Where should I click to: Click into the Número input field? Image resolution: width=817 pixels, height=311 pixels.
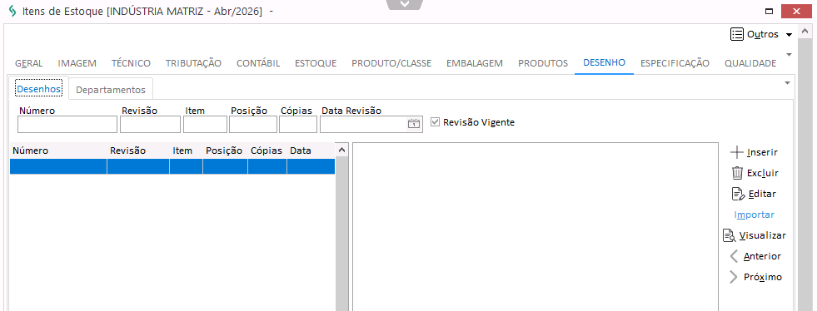coord(67,124)
